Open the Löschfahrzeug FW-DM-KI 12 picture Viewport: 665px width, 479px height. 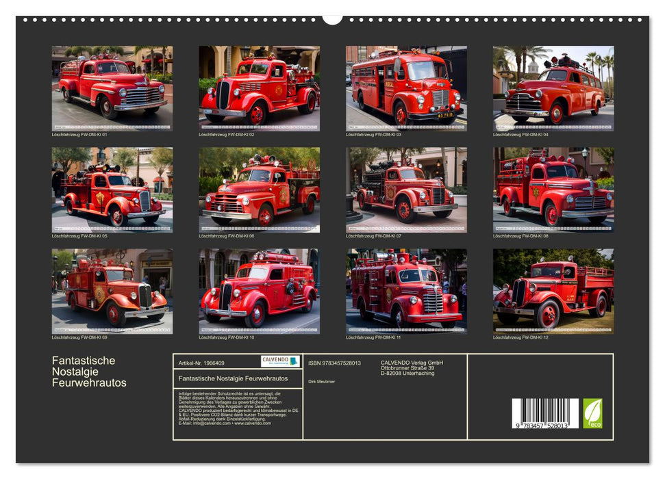[x=553, y=291]
